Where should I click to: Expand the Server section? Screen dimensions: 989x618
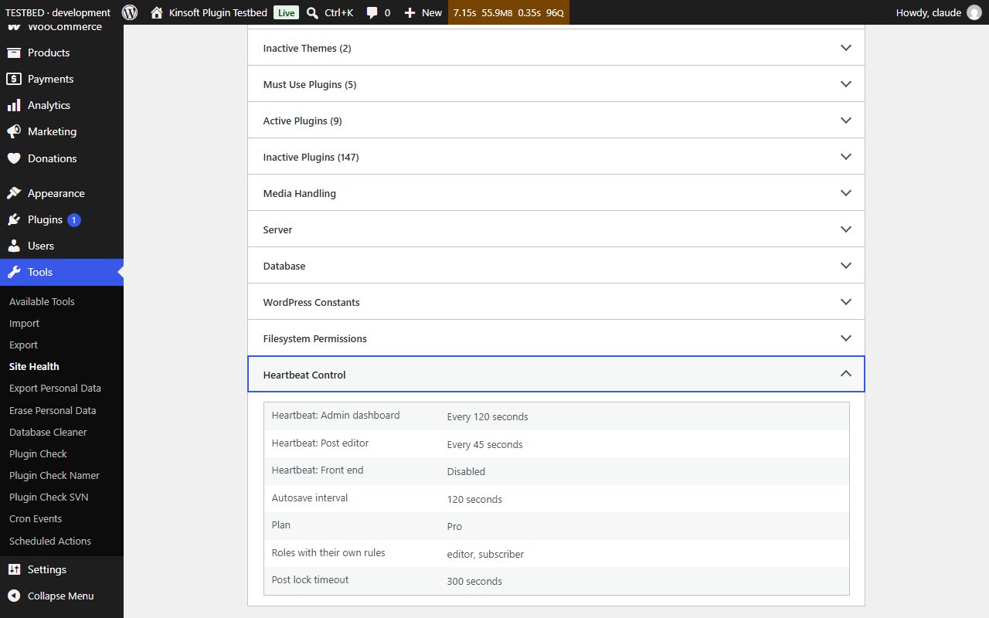[x=556, y=229]
